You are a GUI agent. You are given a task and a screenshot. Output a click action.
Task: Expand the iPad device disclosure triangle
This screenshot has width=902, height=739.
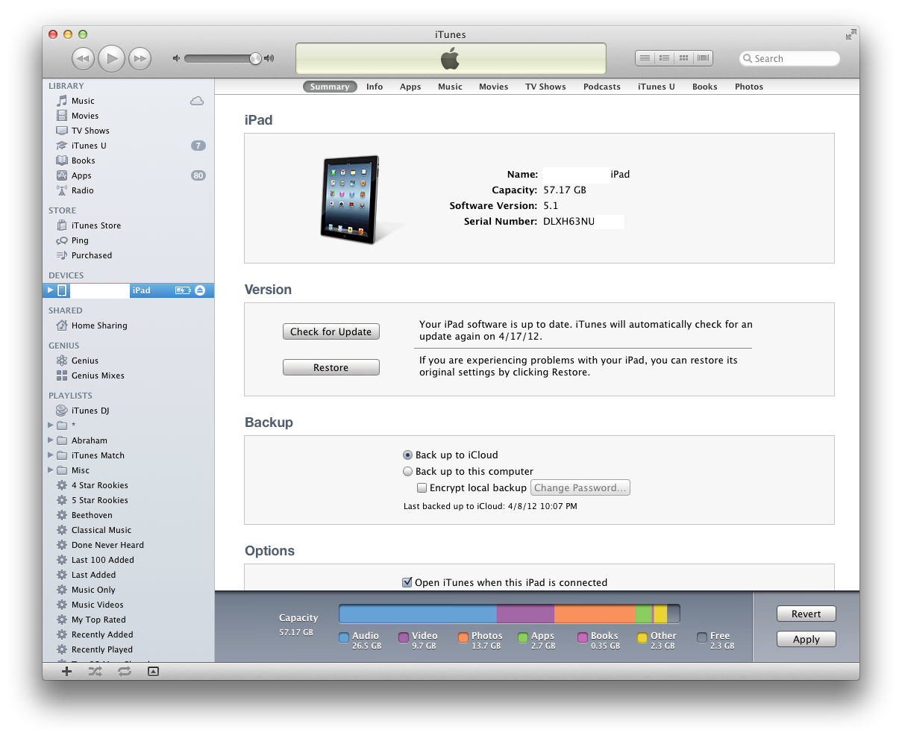(x=50, y=290)
